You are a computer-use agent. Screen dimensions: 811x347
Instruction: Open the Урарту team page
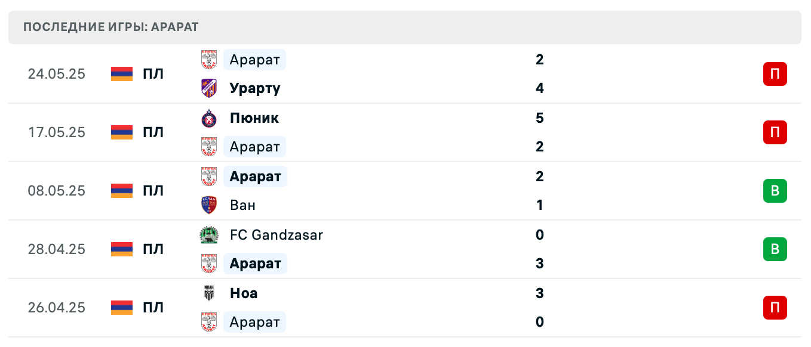coord(254,88)
